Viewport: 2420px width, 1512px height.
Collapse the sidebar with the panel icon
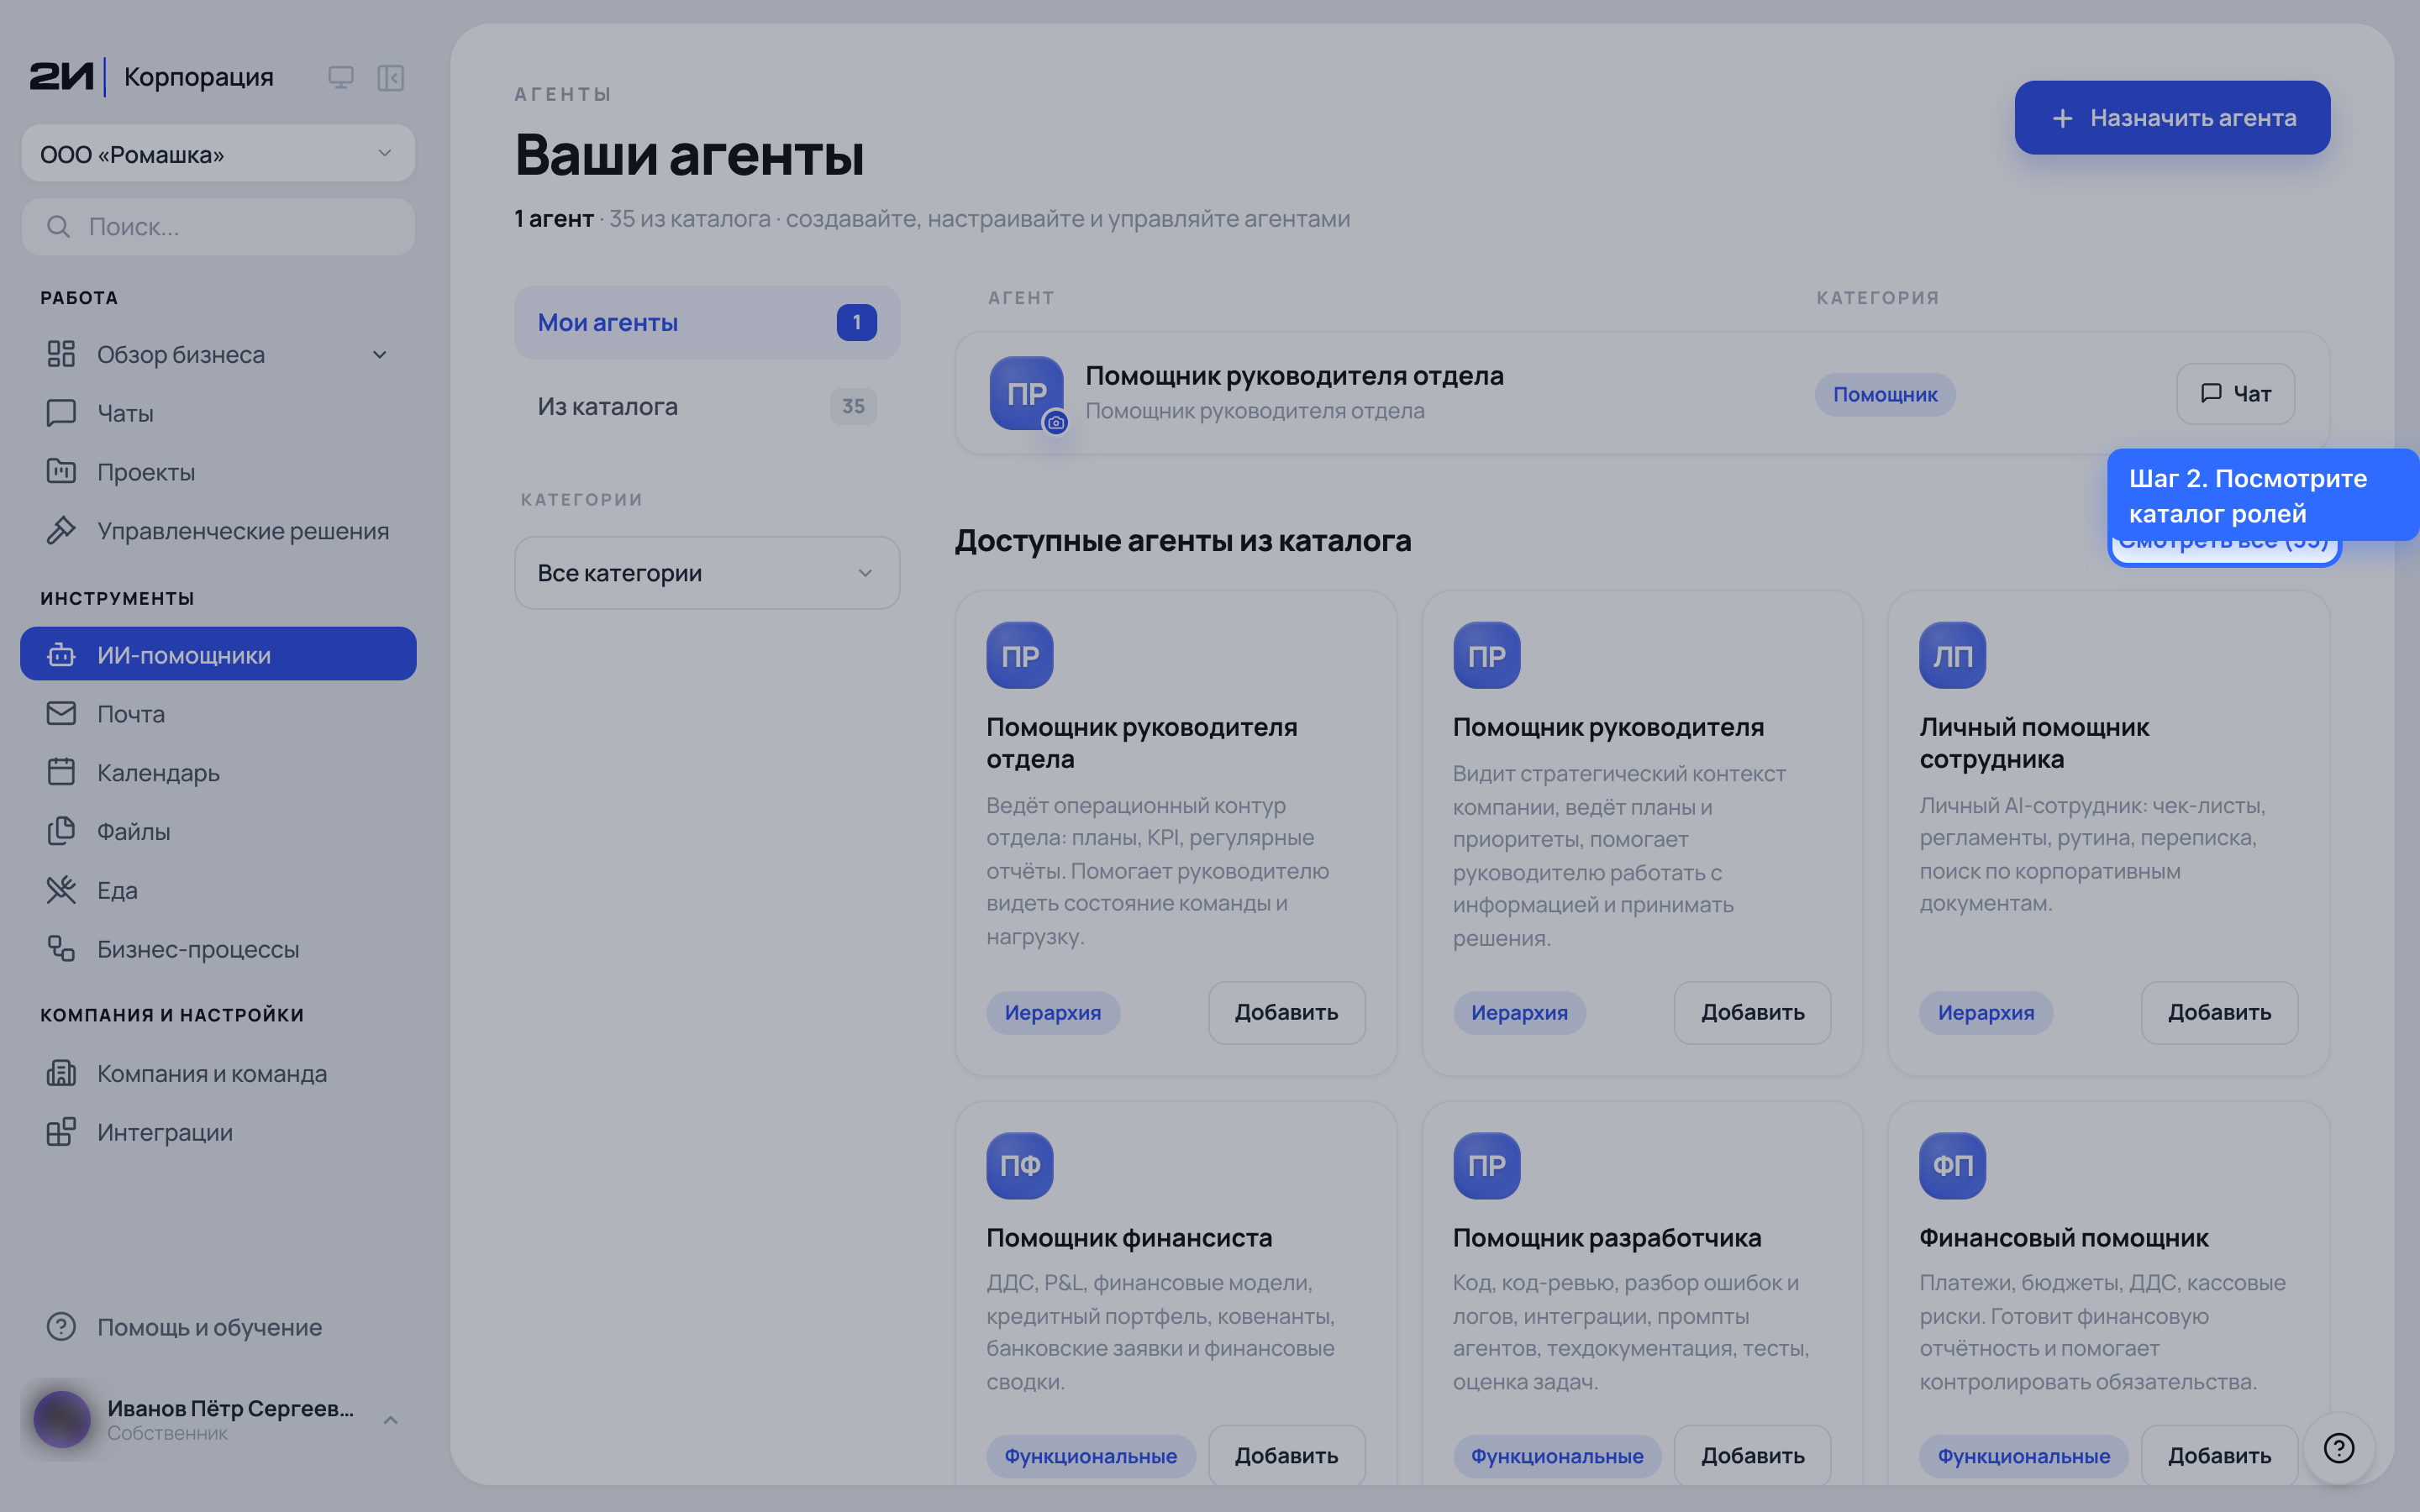click(390, 77)
